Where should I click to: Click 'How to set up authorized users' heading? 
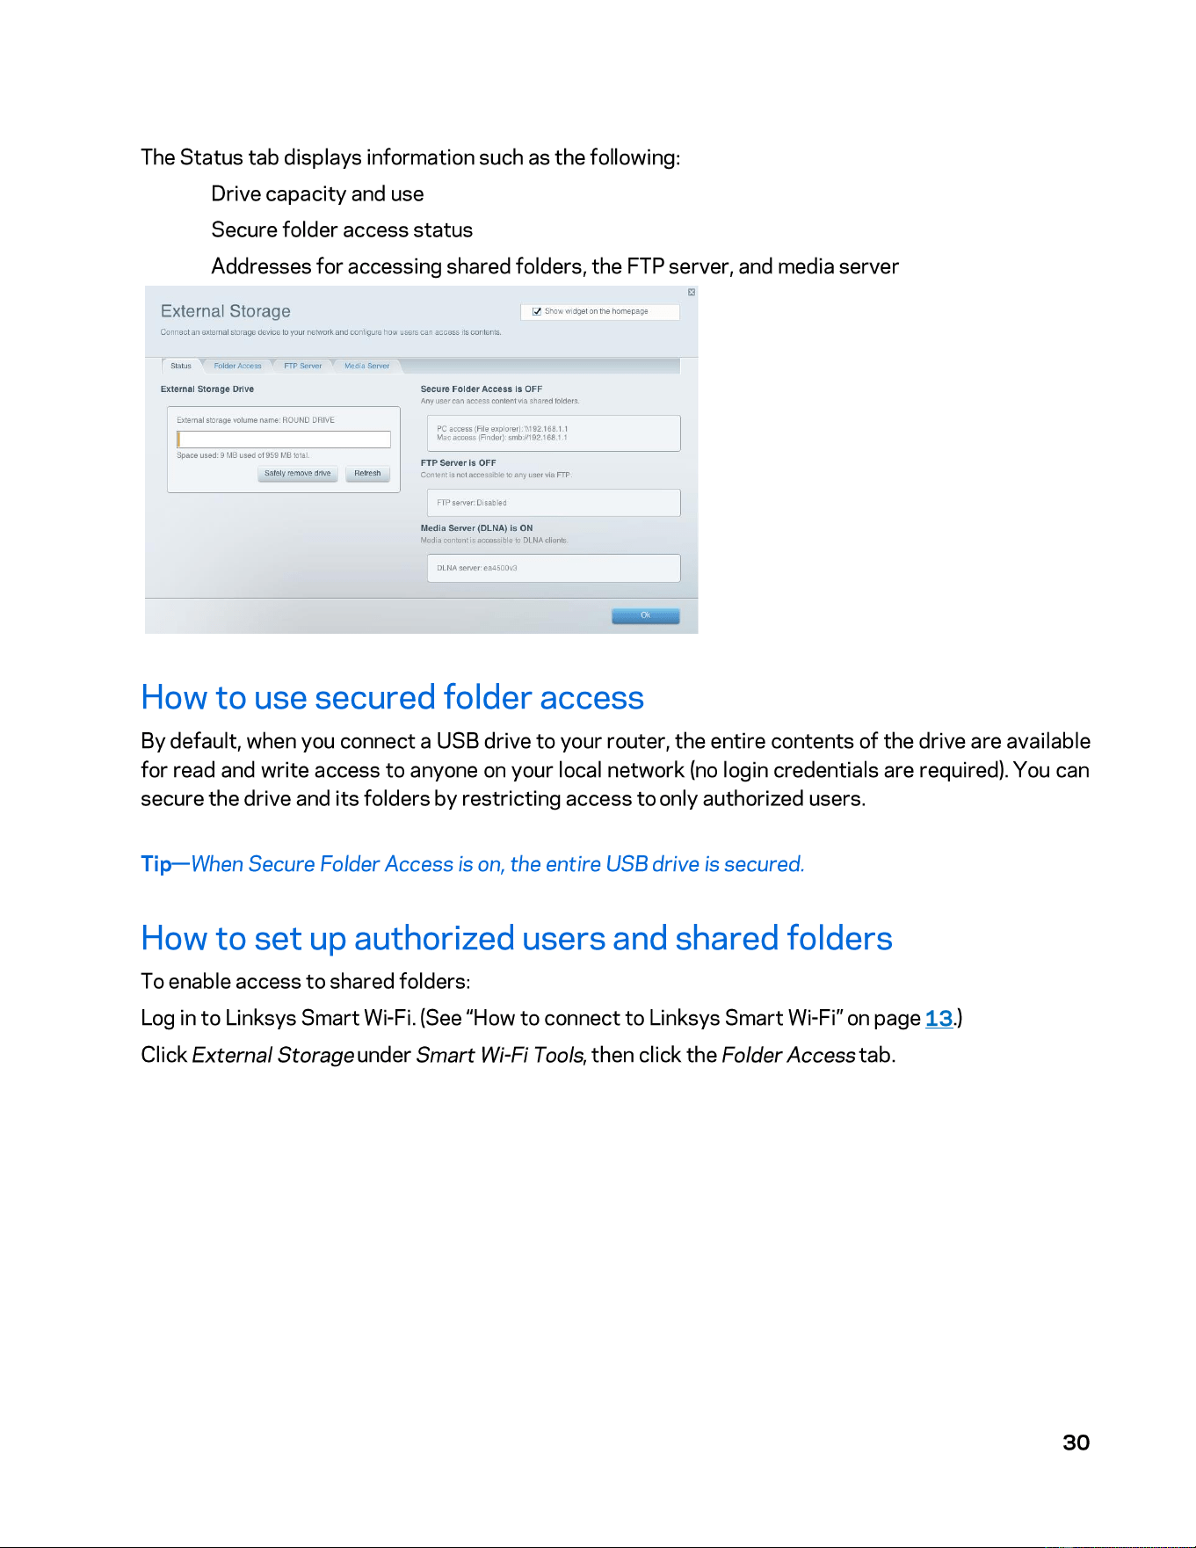[517, 938]
